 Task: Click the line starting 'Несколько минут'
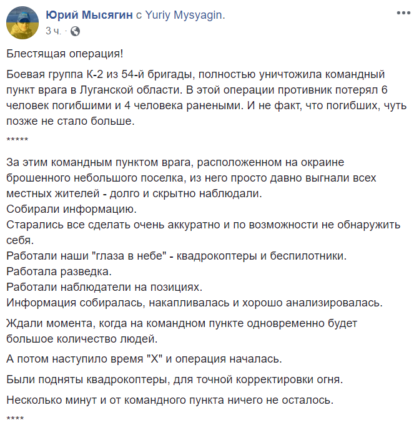pos(170,400)
